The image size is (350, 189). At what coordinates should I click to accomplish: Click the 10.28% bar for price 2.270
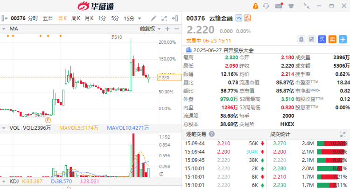point(332,143)
